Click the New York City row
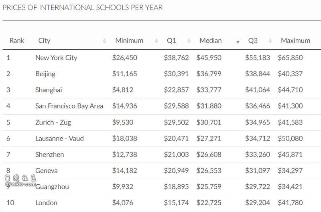The image size is (321, 212). click(162, 58)
